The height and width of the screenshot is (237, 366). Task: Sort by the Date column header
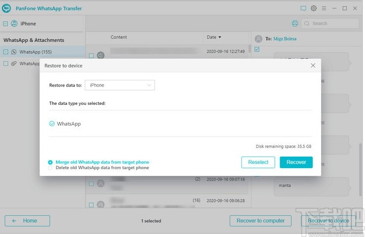tap(214, 37)
